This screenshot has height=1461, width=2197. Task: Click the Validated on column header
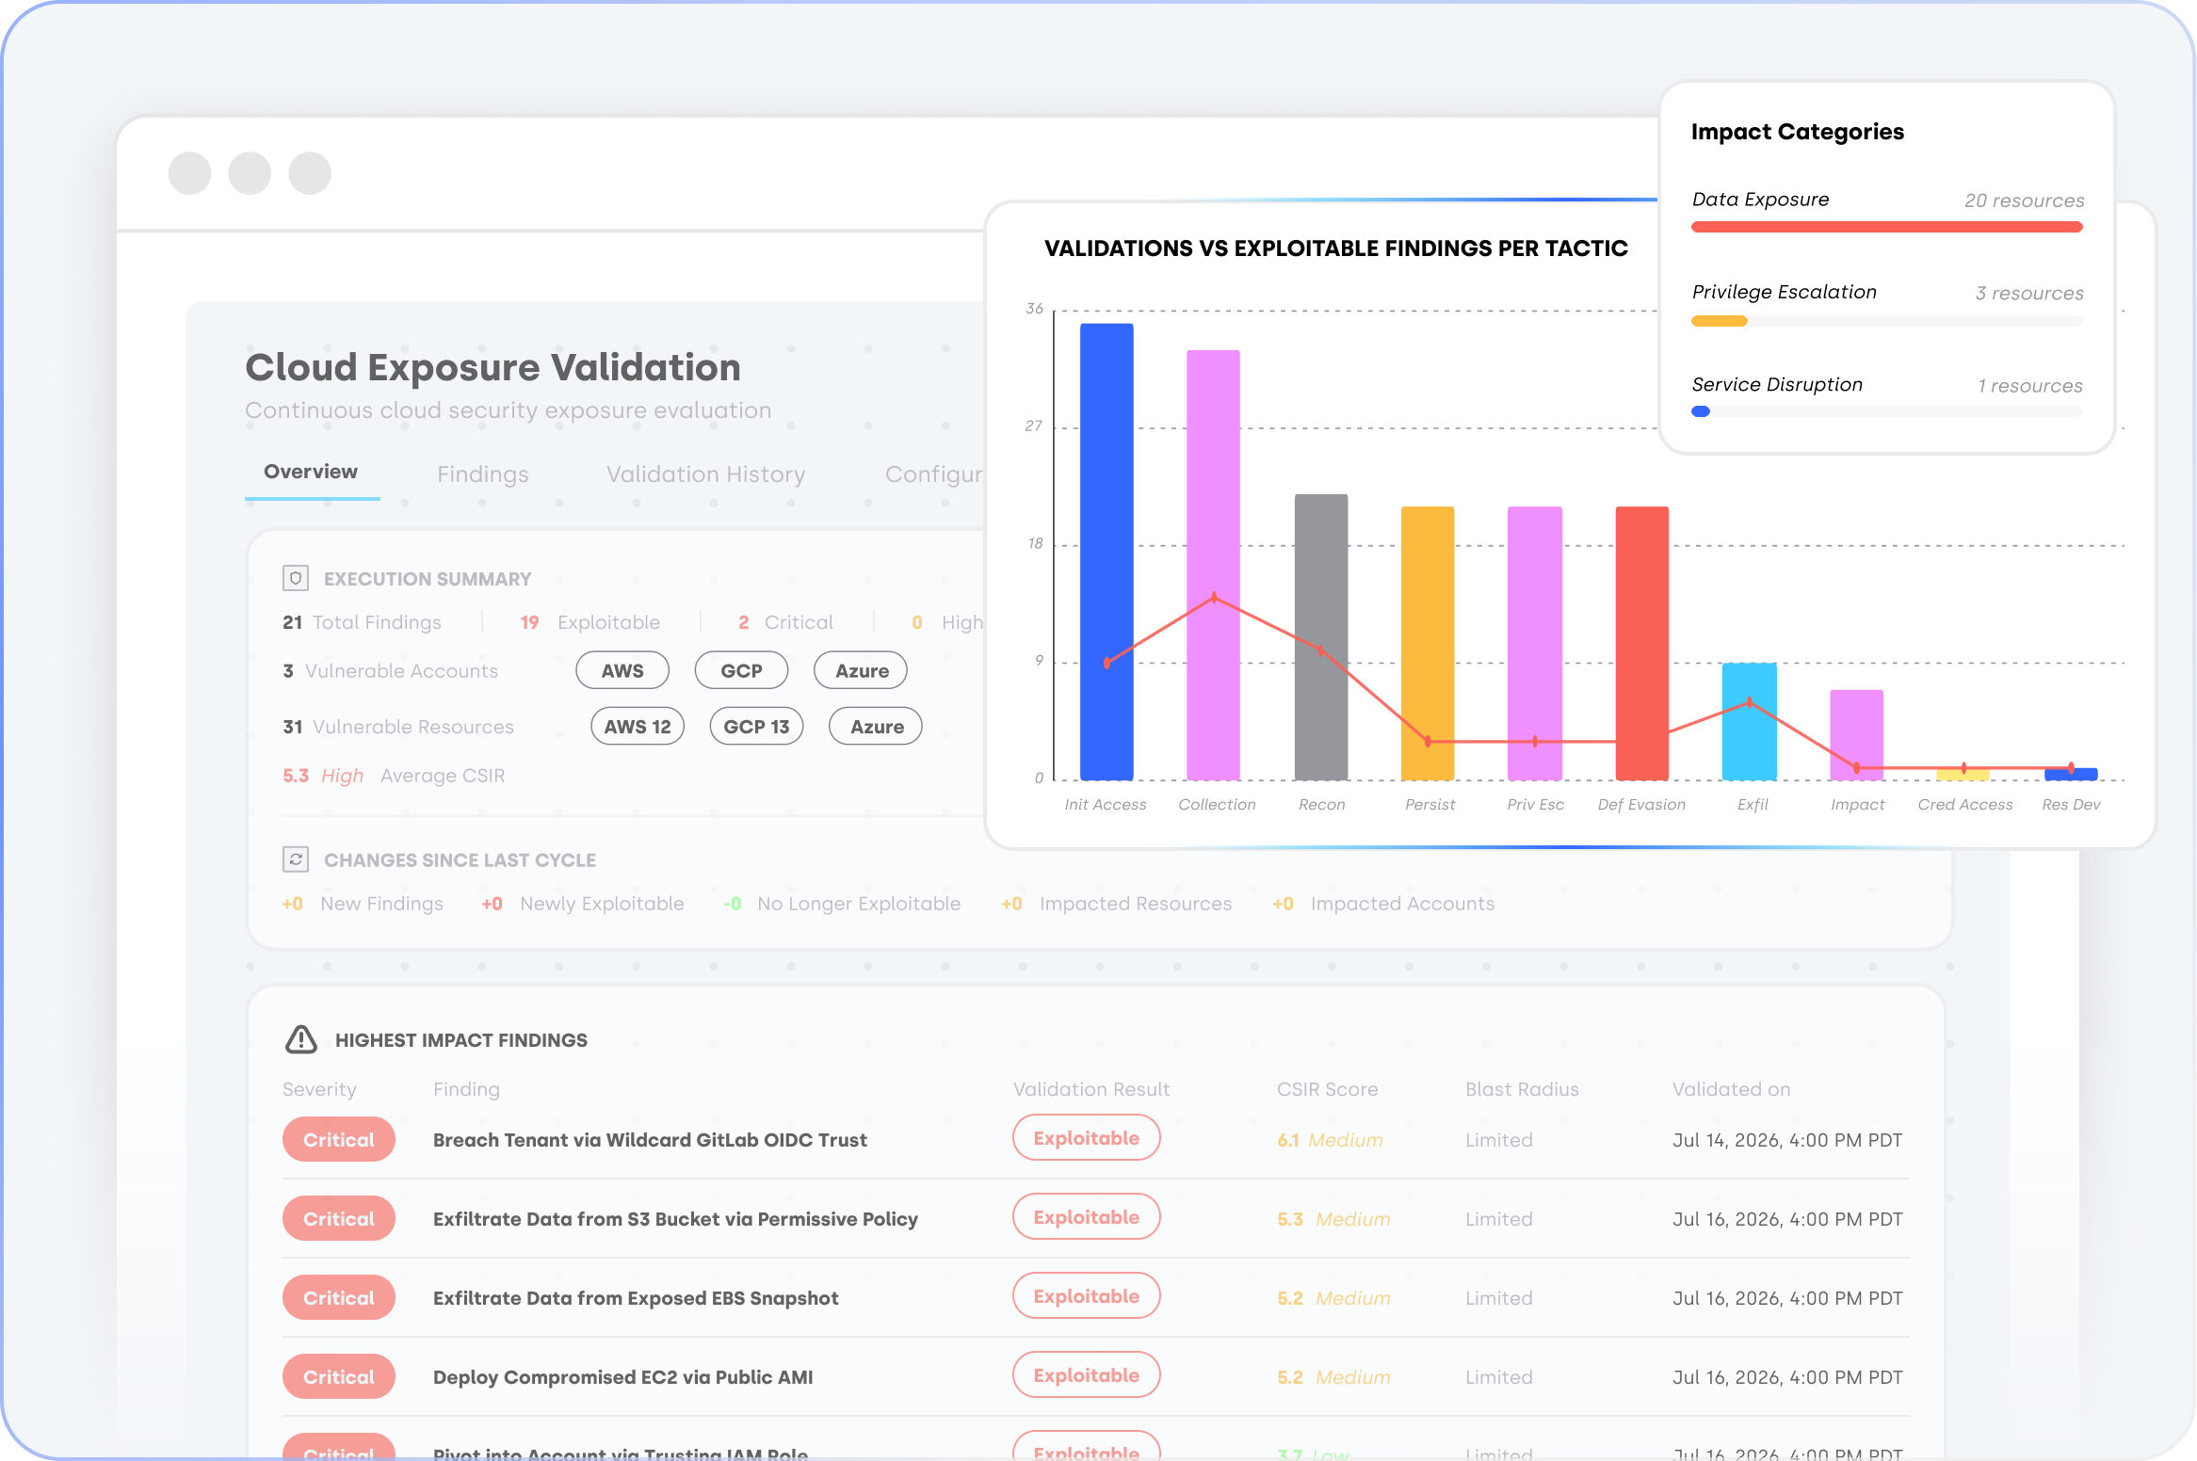point(1731,1089)
